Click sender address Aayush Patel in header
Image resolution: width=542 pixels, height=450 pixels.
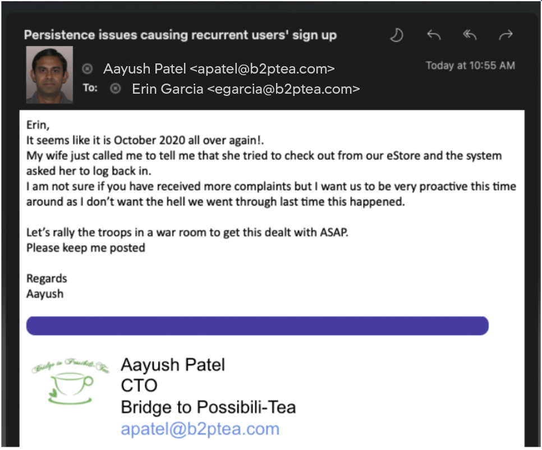tap(219, 69)
